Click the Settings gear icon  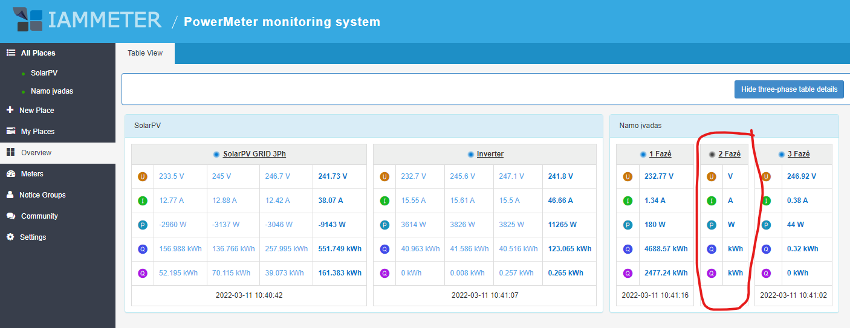[10, 237]
